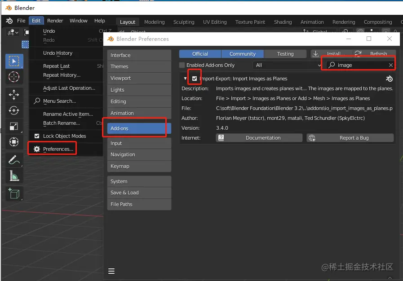Enable Import Images as Planes checkbox
This screenshot has width=403, height=281.
[x=195, y=79]
